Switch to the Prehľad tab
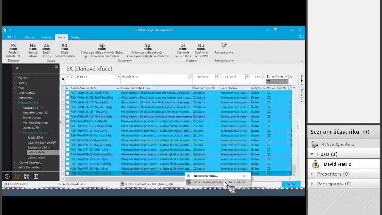 [47, 37]
